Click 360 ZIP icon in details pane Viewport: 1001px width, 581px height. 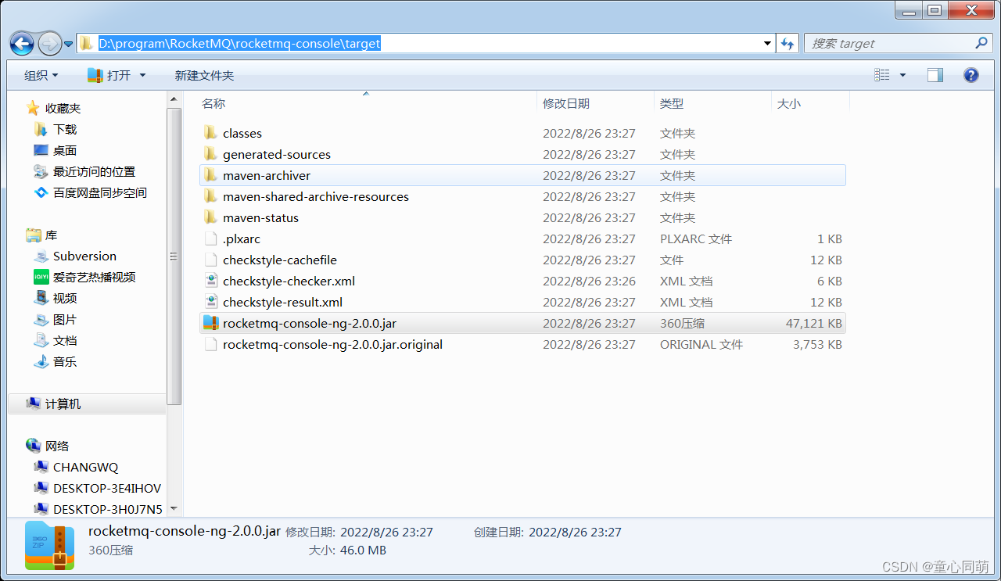point(49,545)
